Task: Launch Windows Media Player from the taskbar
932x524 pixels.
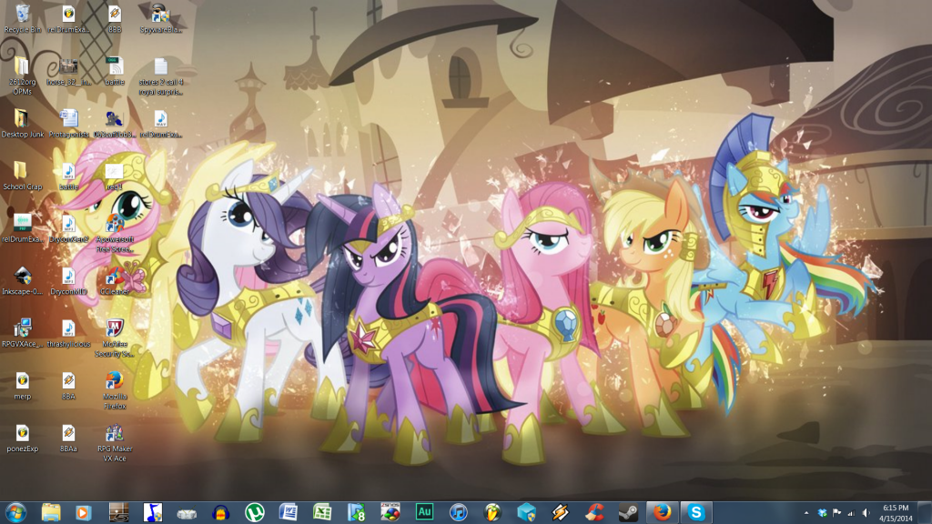Action: 84,512
